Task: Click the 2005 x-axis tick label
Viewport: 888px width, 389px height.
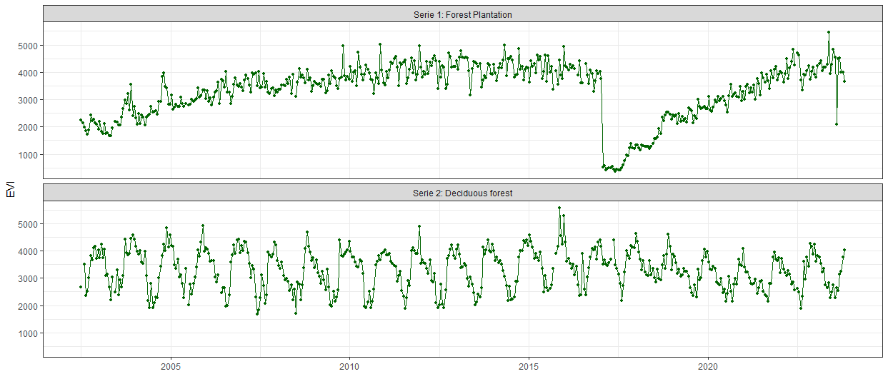Action: [171, 366]
